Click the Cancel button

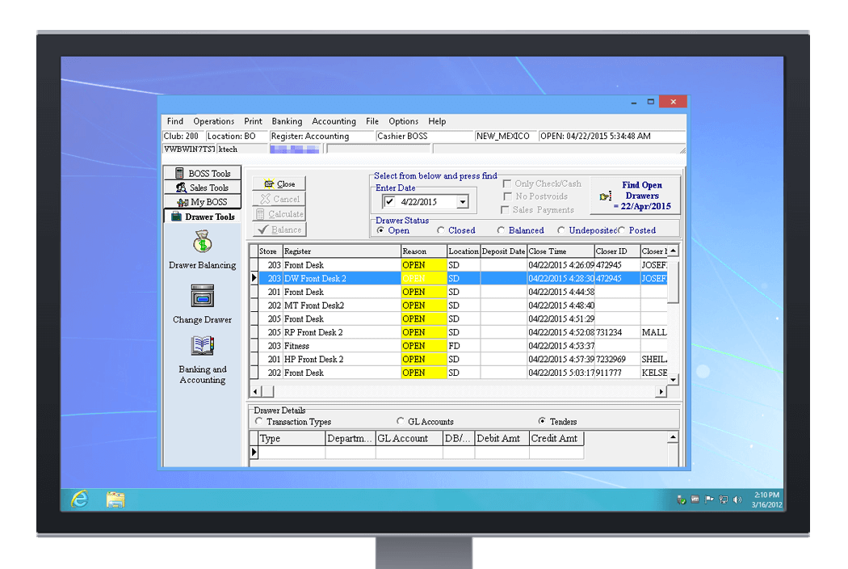(x=279, y=199)
